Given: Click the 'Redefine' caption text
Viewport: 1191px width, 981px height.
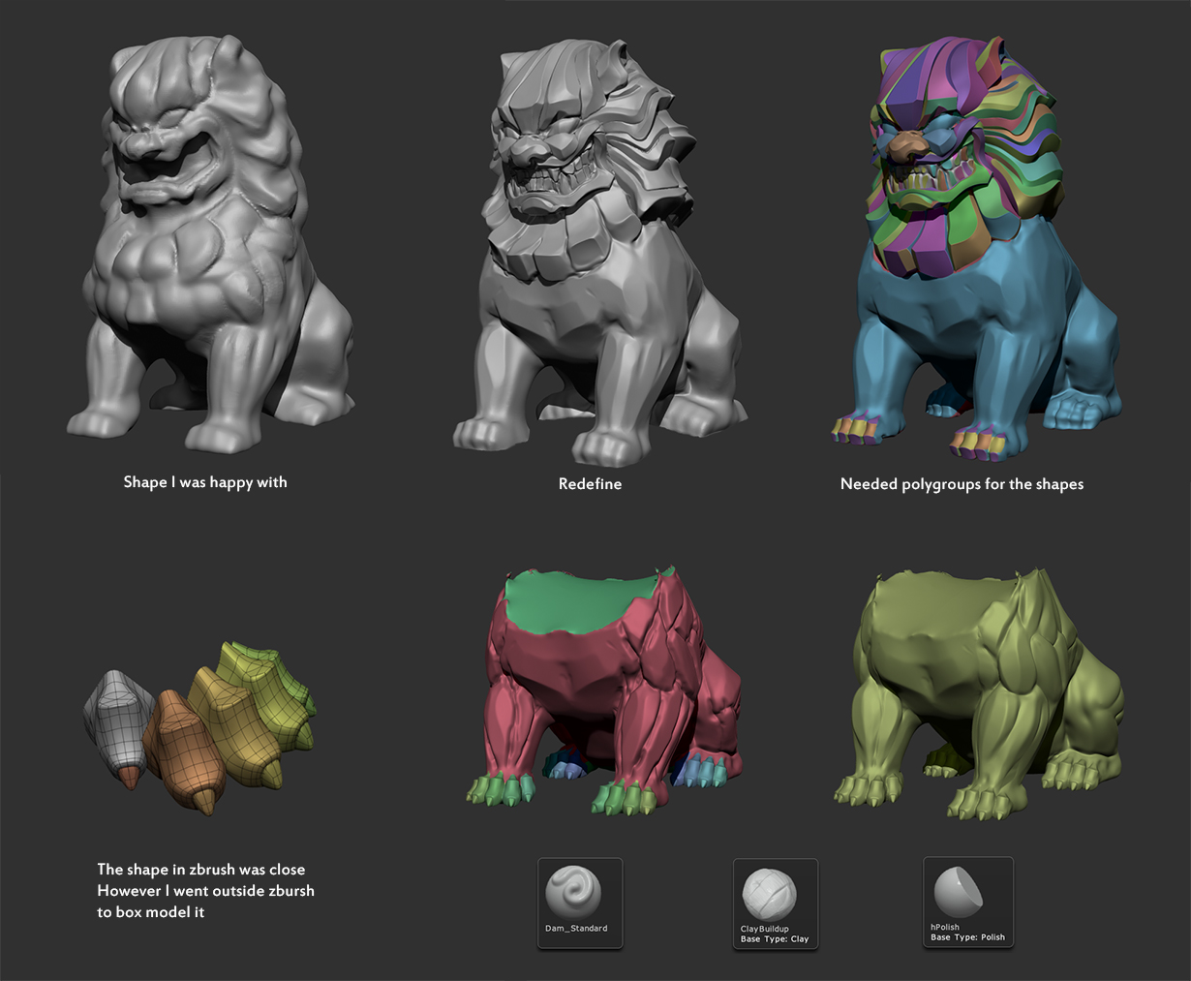Looking at the screenshot, I should [590, 484].
